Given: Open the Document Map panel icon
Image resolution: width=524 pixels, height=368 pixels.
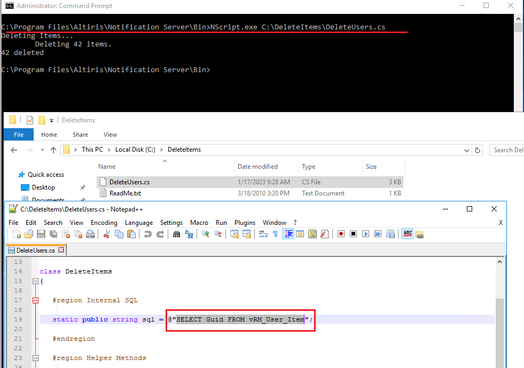Looking at the screenshot, I should pos(312,233).
